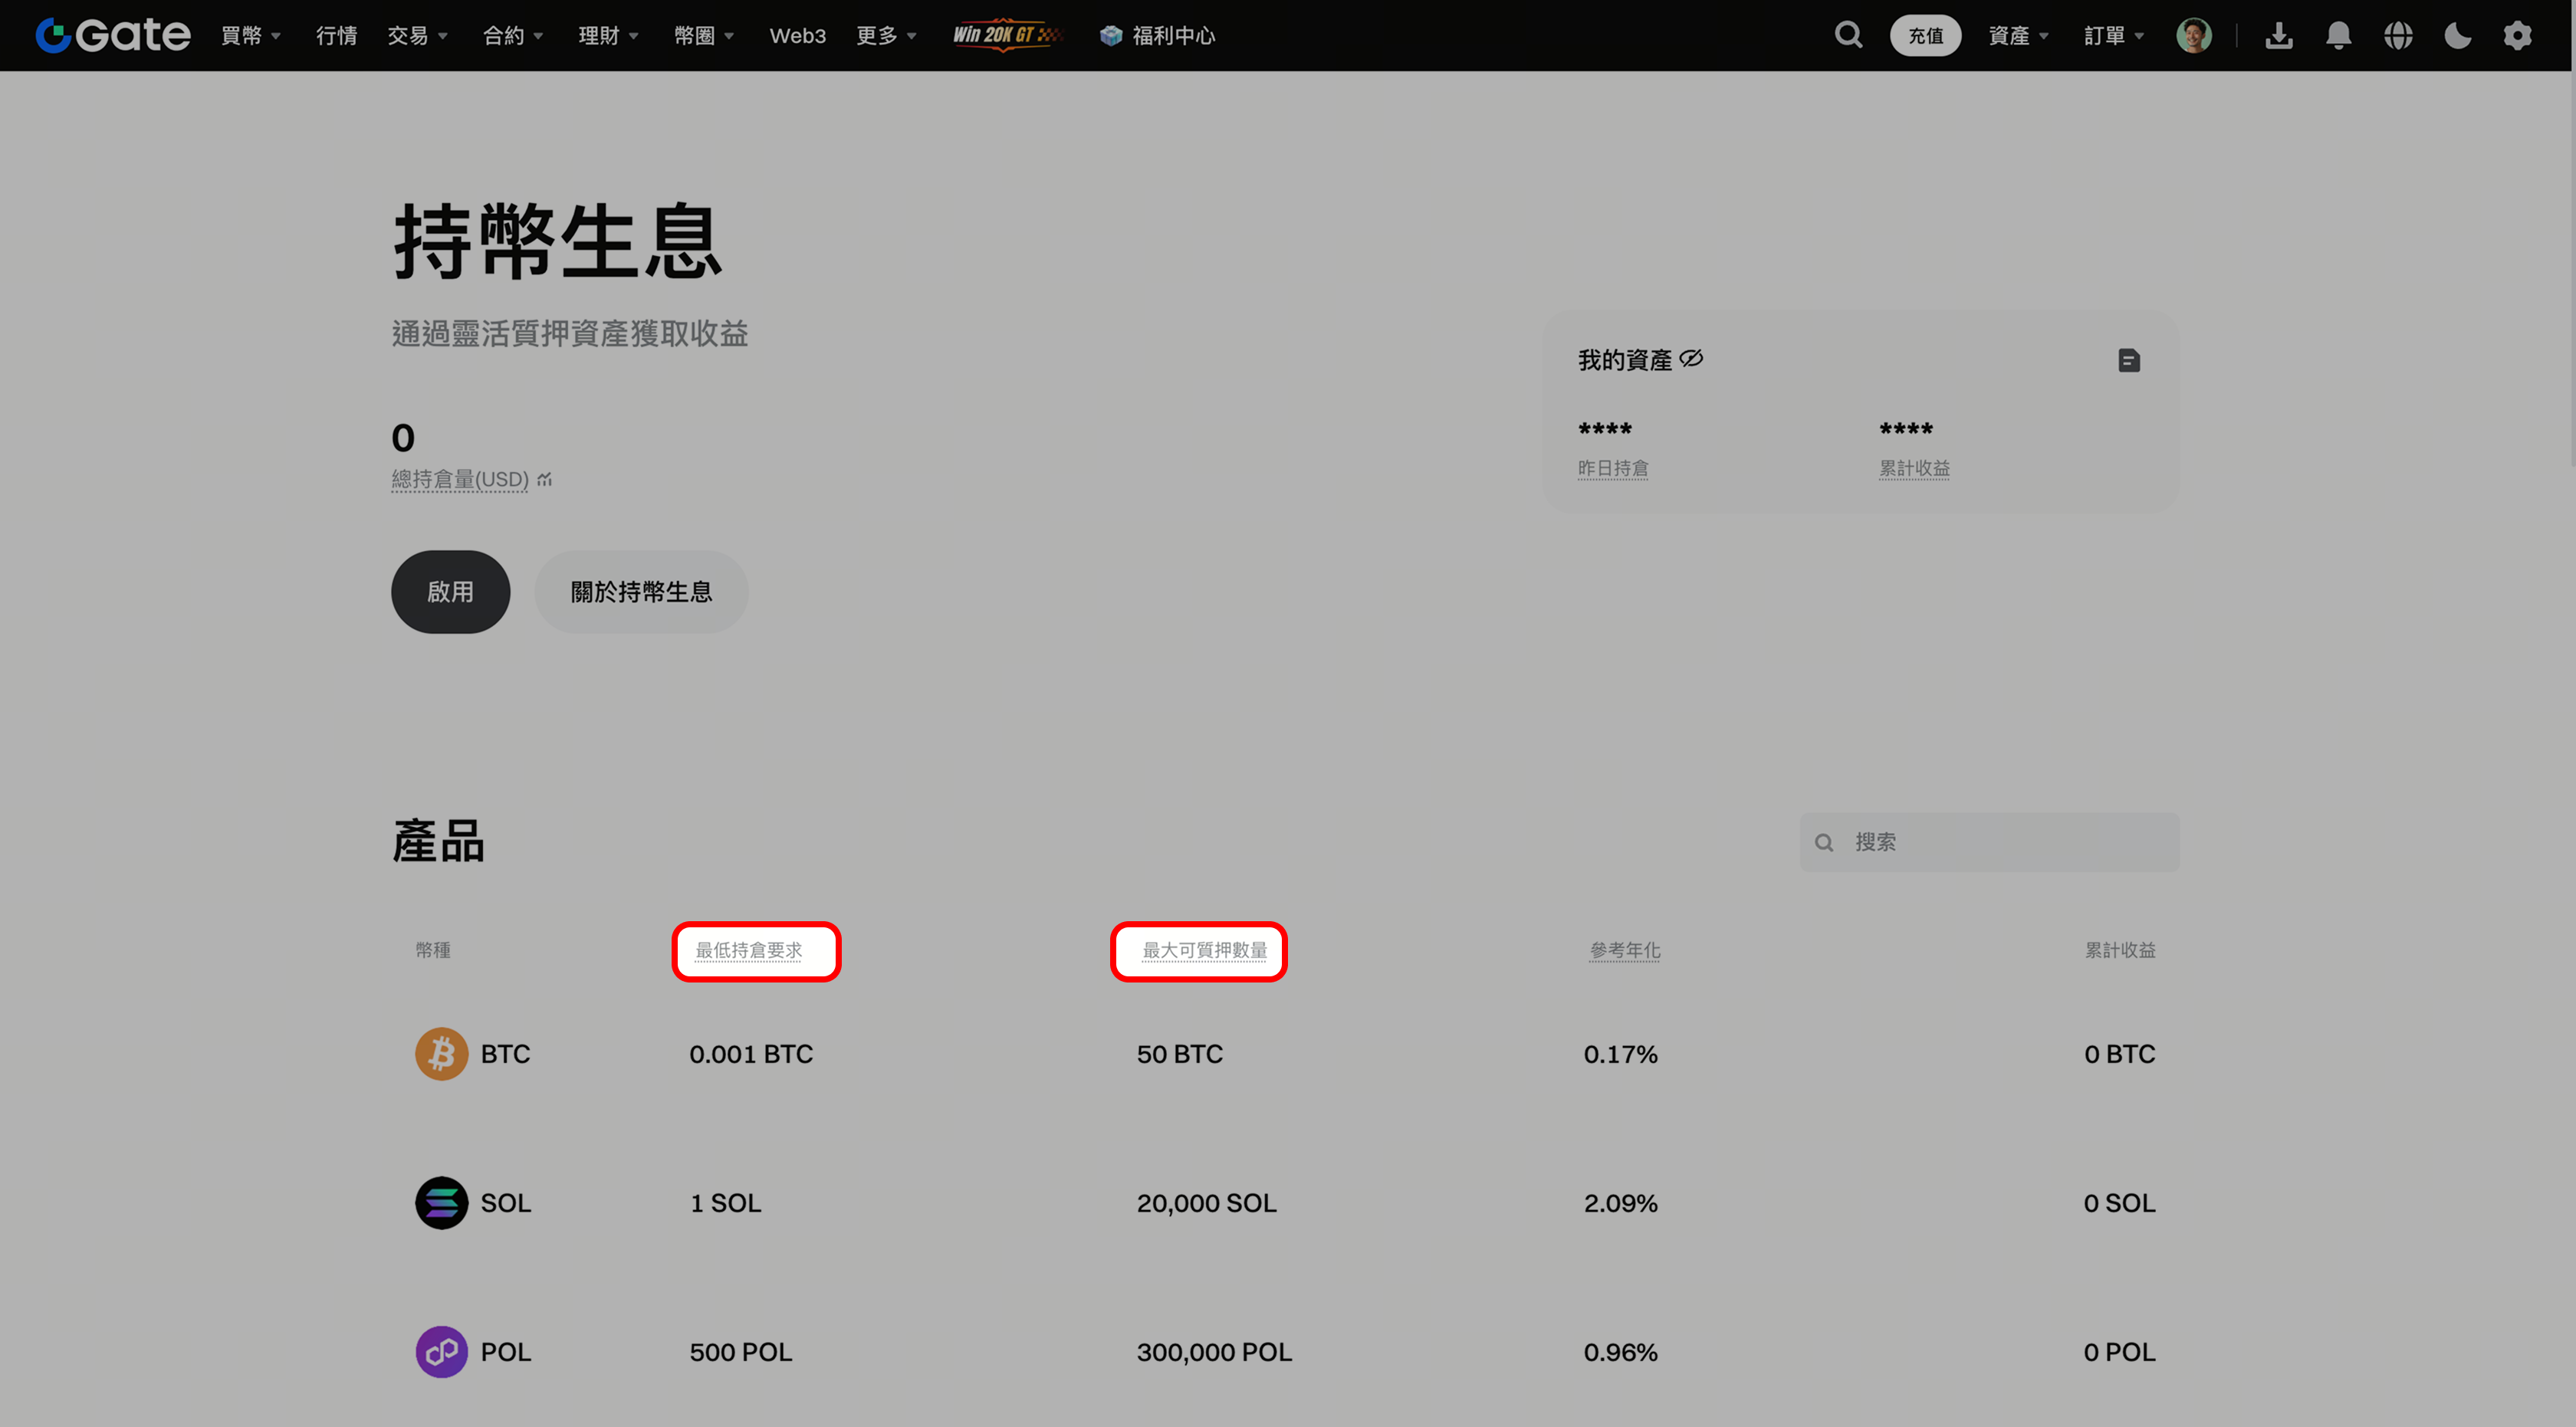2576x1427 pixels.
Task: Click the 關於持幣生息 button
Action: (641, 592)
